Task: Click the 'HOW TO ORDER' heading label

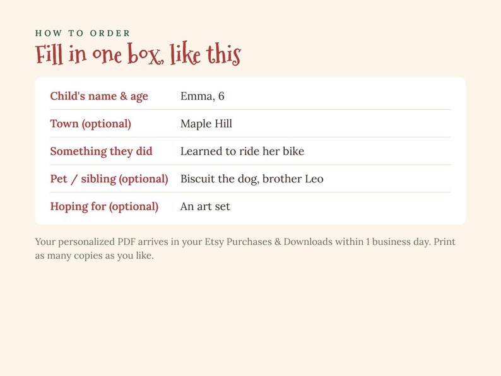Action: tap(83, 33)
